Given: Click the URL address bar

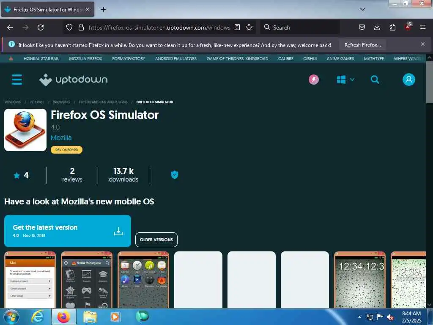Looking at the screenshot, I should [x=159, y=28].
